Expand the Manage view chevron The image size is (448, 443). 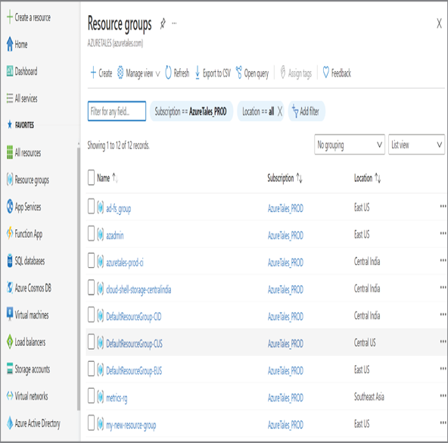point(157,73)
